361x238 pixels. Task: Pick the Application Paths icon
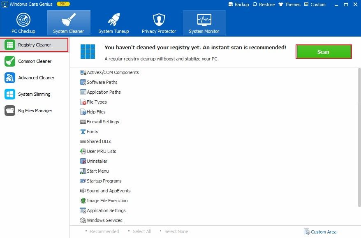click(83, 92)
